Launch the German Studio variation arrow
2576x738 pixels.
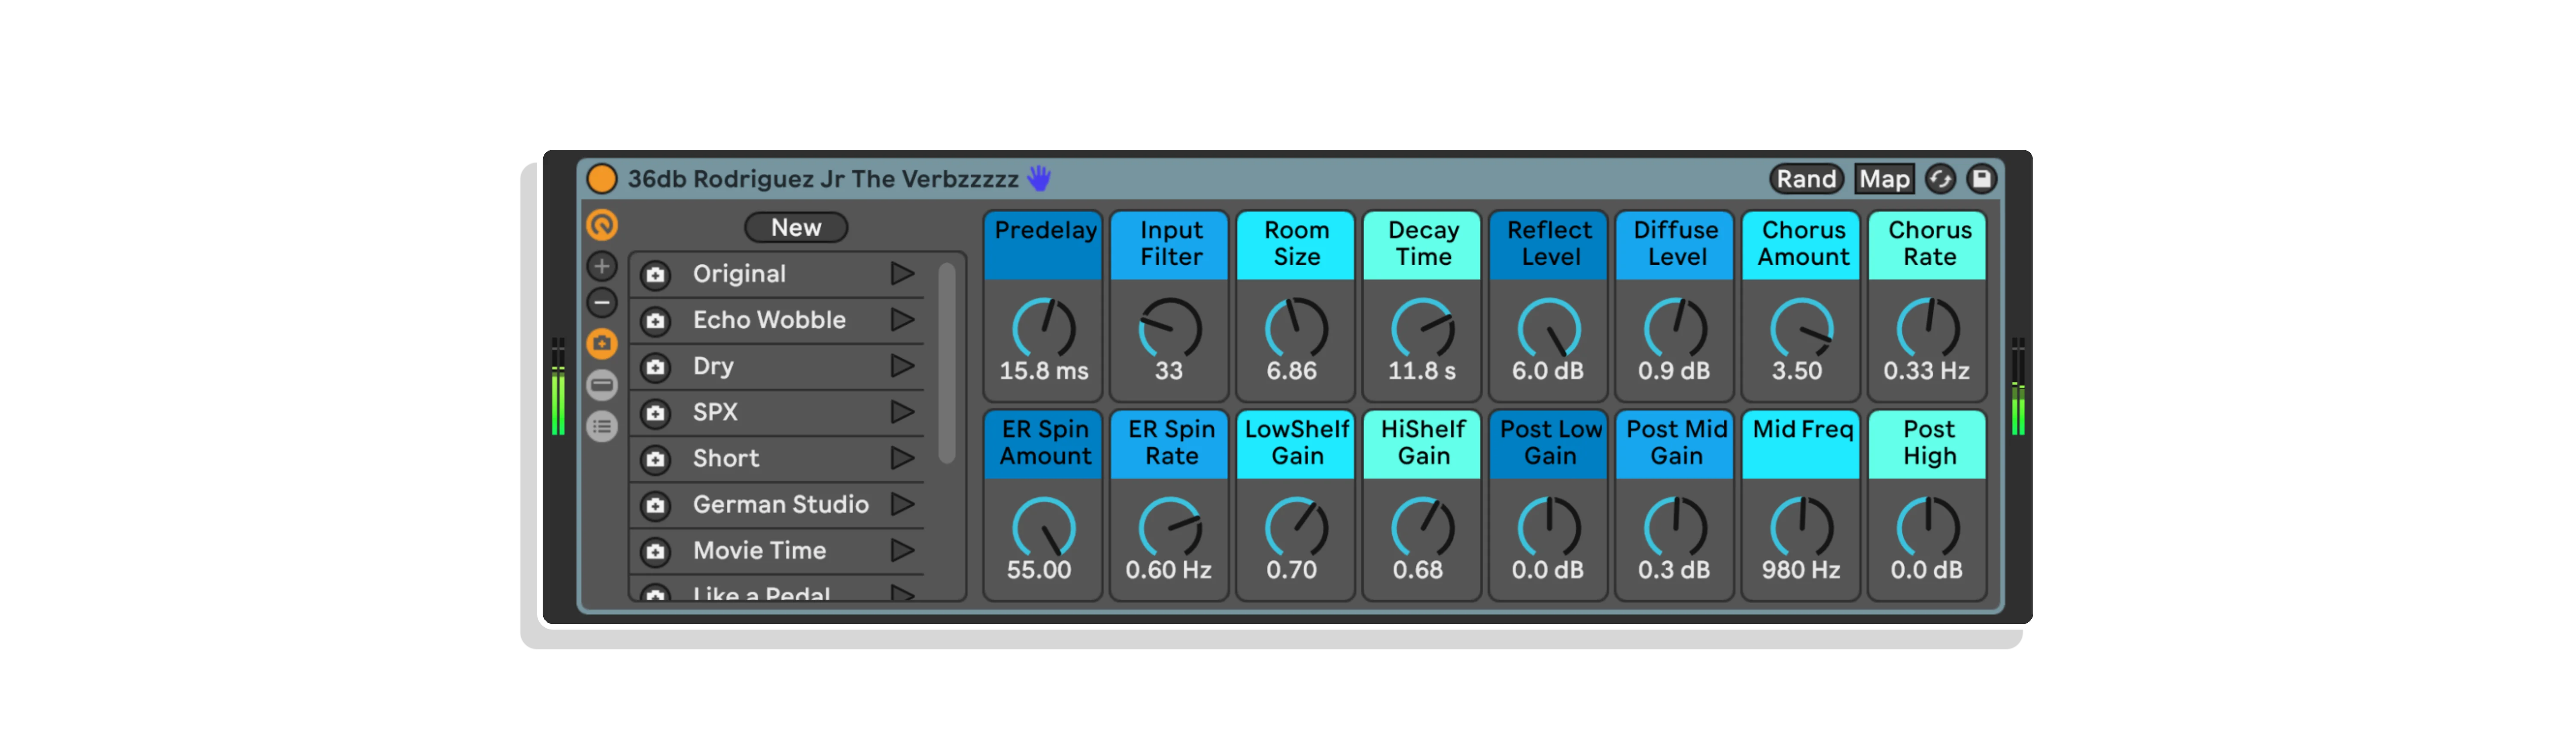[x=902, y=504]
